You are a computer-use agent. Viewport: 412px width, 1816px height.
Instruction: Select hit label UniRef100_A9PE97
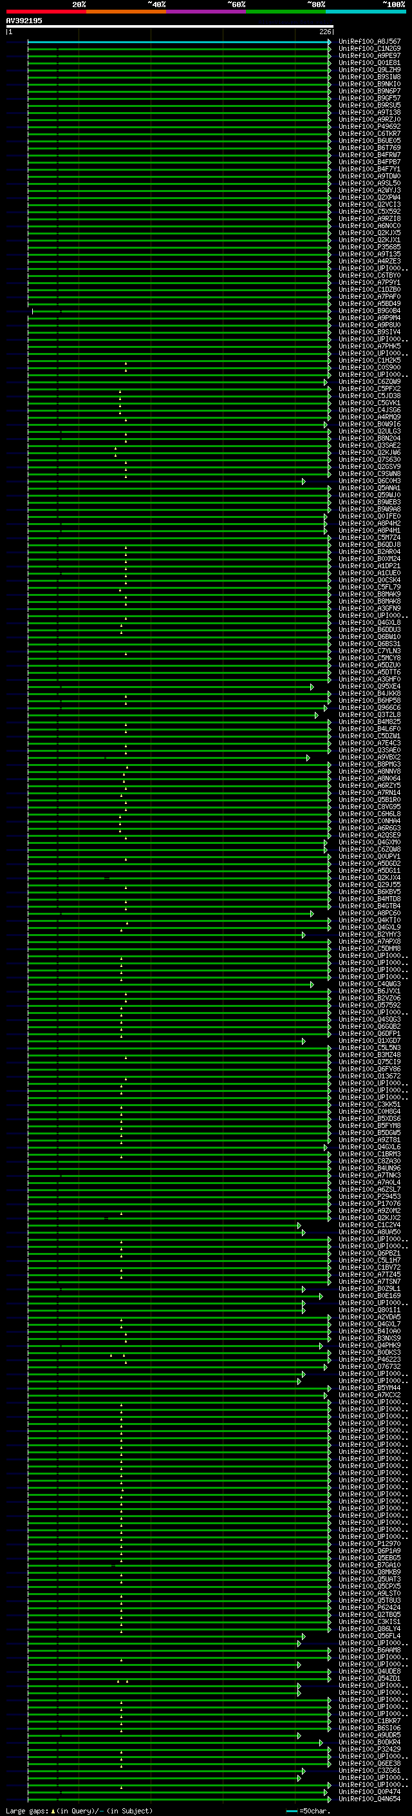(x=370, y=55)
